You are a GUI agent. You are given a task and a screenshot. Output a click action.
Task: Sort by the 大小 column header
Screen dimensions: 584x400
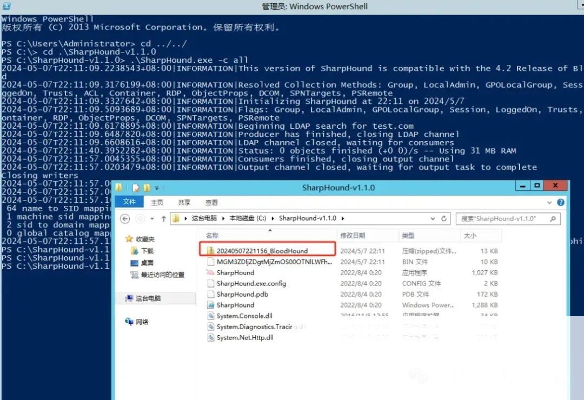(x=470, y=235)
